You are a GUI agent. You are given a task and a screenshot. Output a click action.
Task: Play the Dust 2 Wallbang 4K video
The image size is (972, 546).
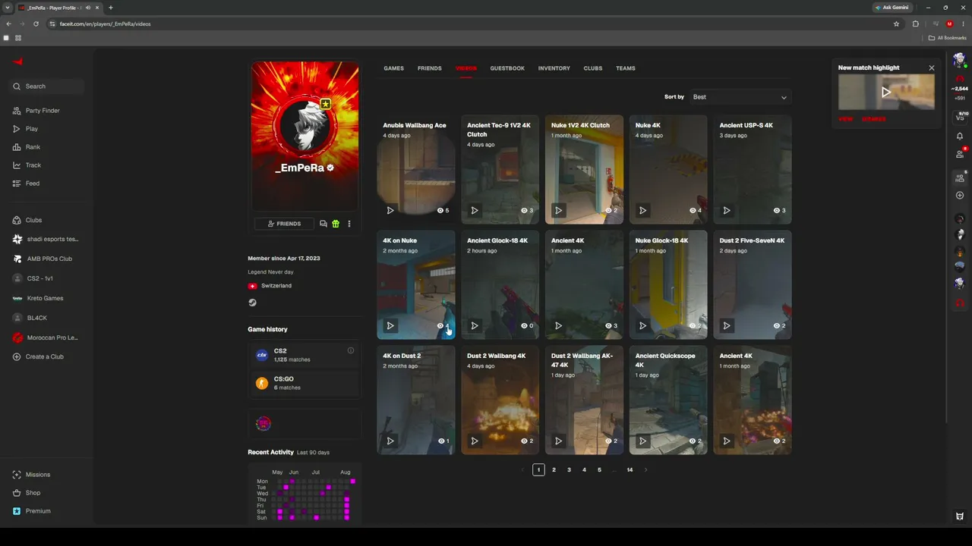click(x=475, y=441)
